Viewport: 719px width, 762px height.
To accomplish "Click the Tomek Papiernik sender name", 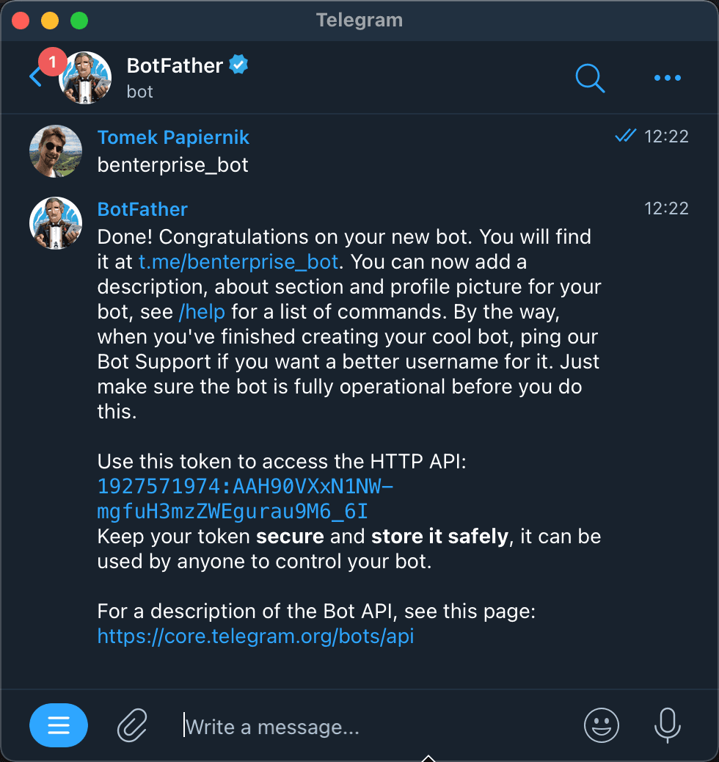I will (x=173, y=137).
